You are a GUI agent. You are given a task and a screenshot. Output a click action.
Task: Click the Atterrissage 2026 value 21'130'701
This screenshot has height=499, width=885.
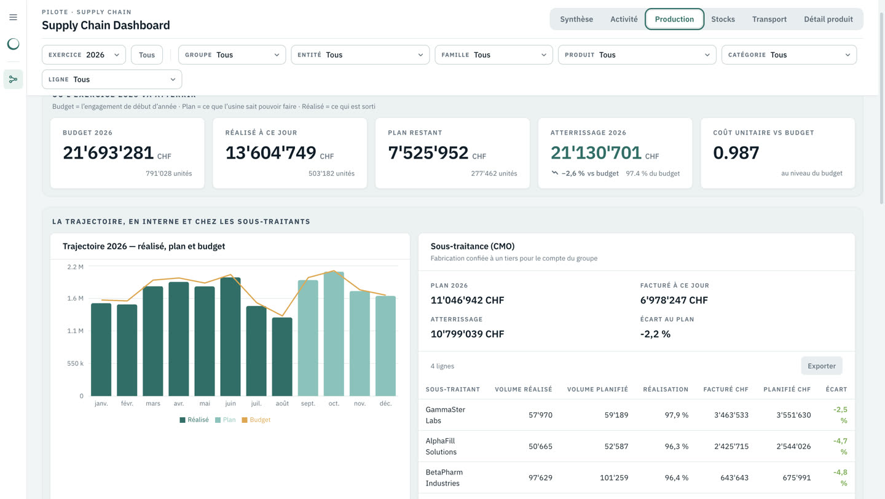coord(596,152)
